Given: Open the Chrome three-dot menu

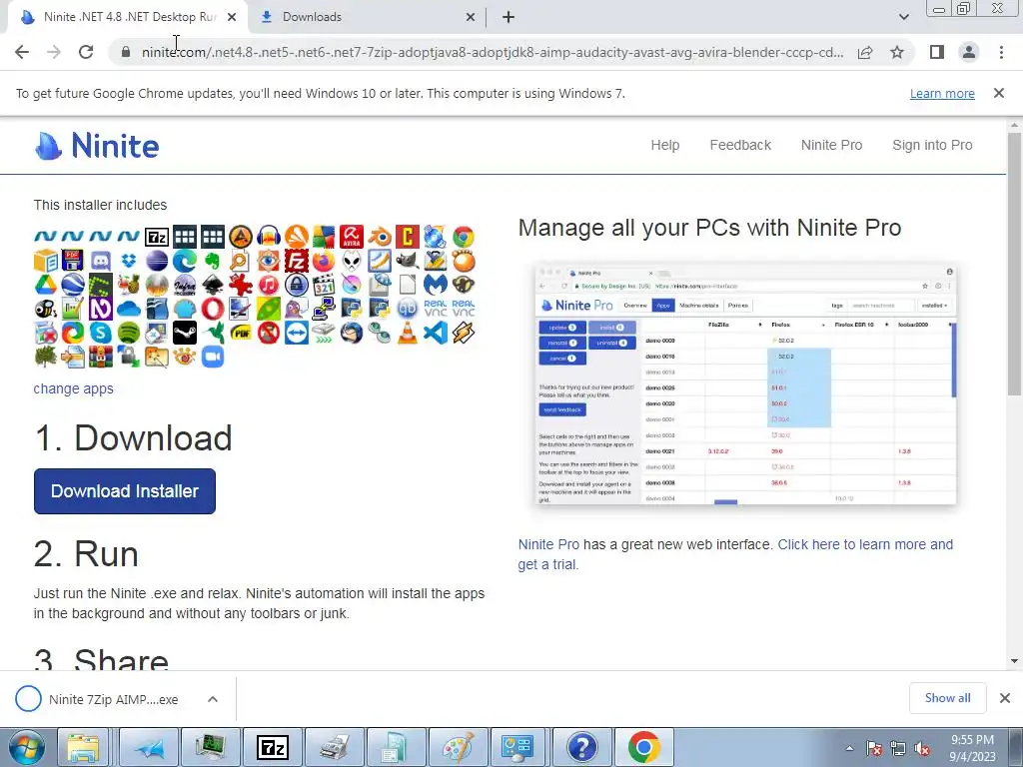Looking at the screenshot, I should click(1001, 52).
